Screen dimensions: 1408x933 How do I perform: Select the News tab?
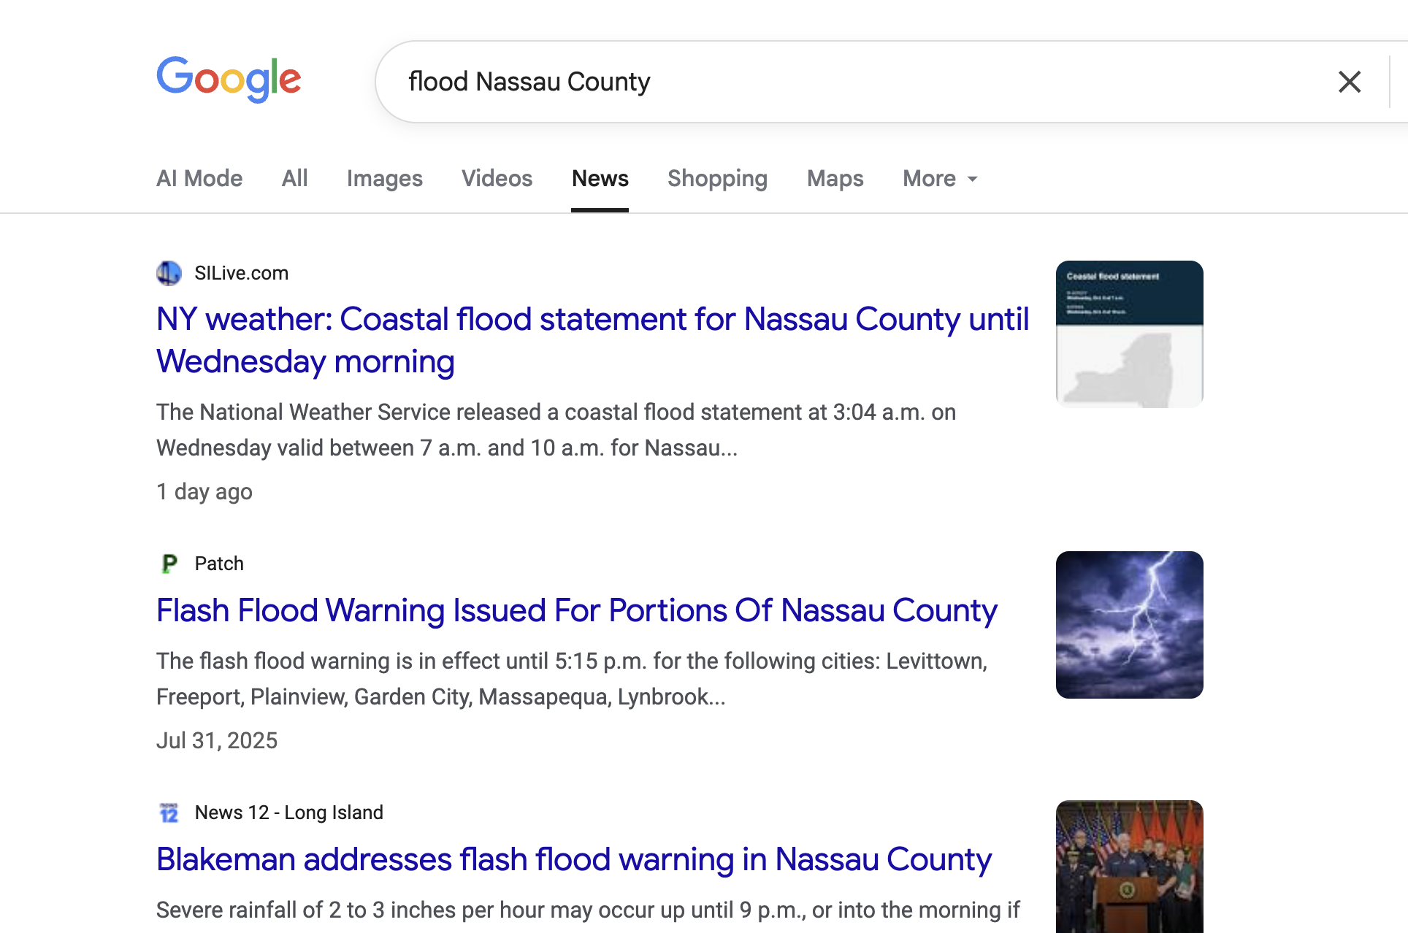click(x=600, y=179)
